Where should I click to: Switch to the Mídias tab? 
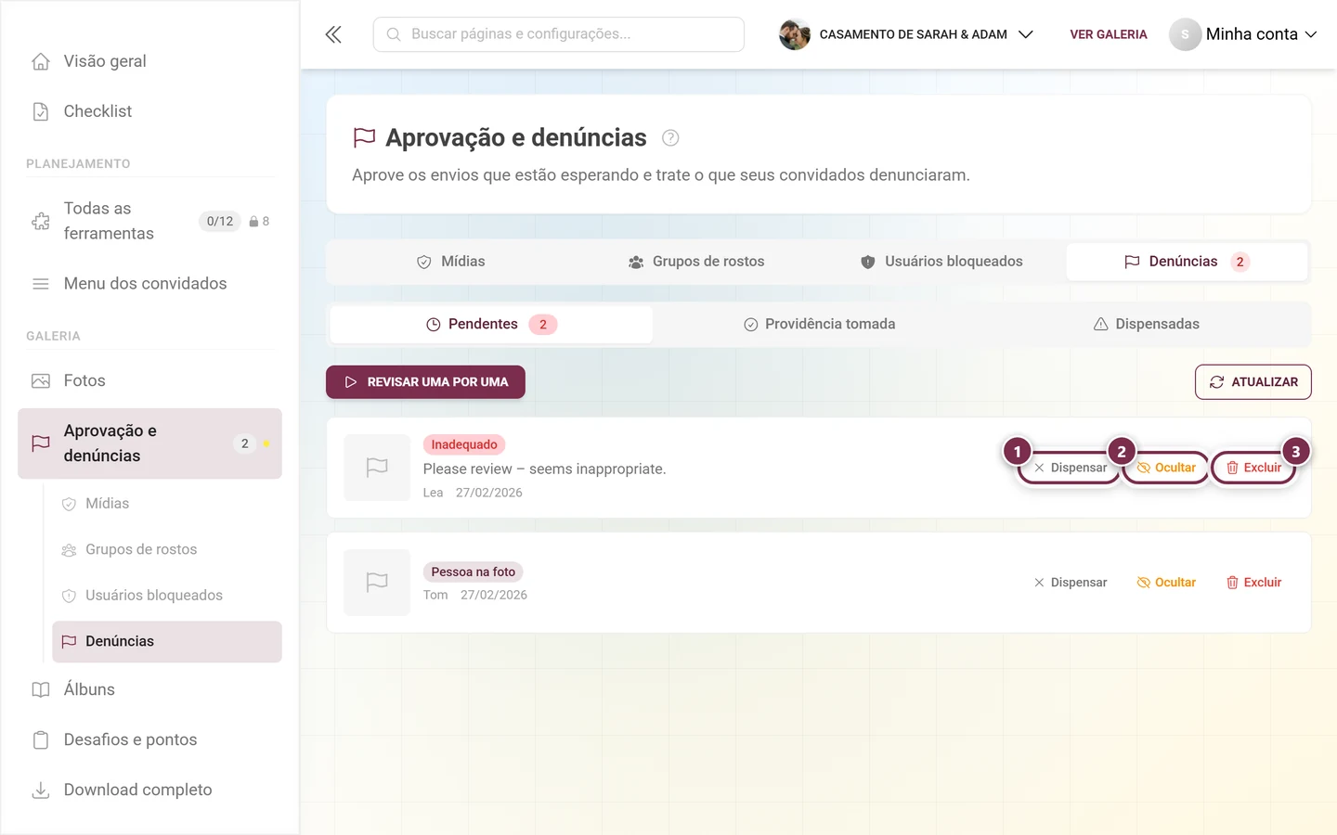451,262
